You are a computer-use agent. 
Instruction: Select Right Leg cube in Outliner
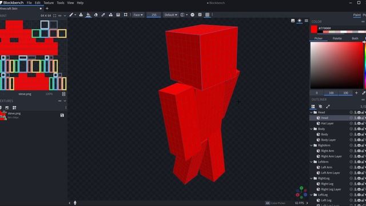click(327, 184)
